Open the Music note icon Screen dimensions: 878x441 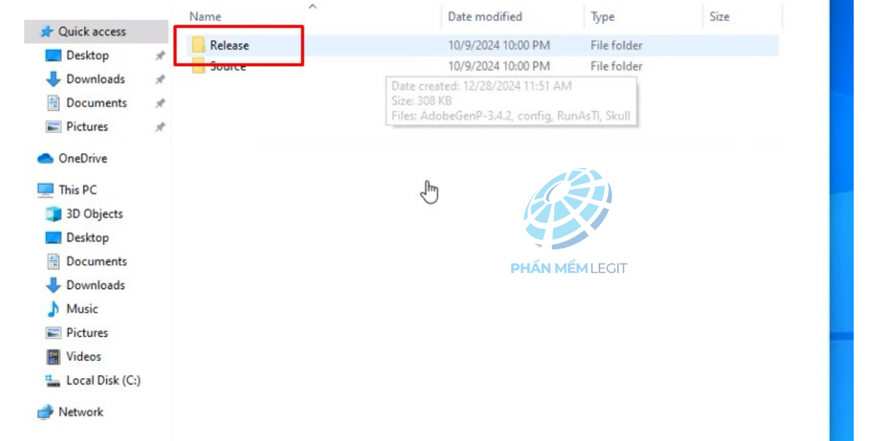[x=53, y=309]
